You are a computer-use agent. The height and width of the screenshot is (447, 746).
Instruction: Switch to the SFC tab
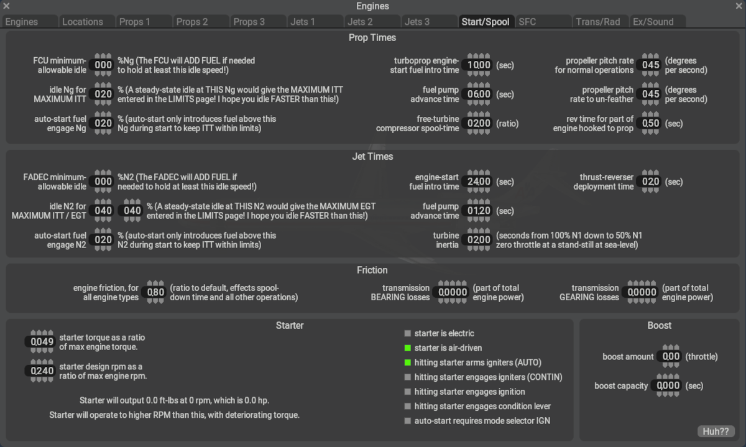point(527,22)
